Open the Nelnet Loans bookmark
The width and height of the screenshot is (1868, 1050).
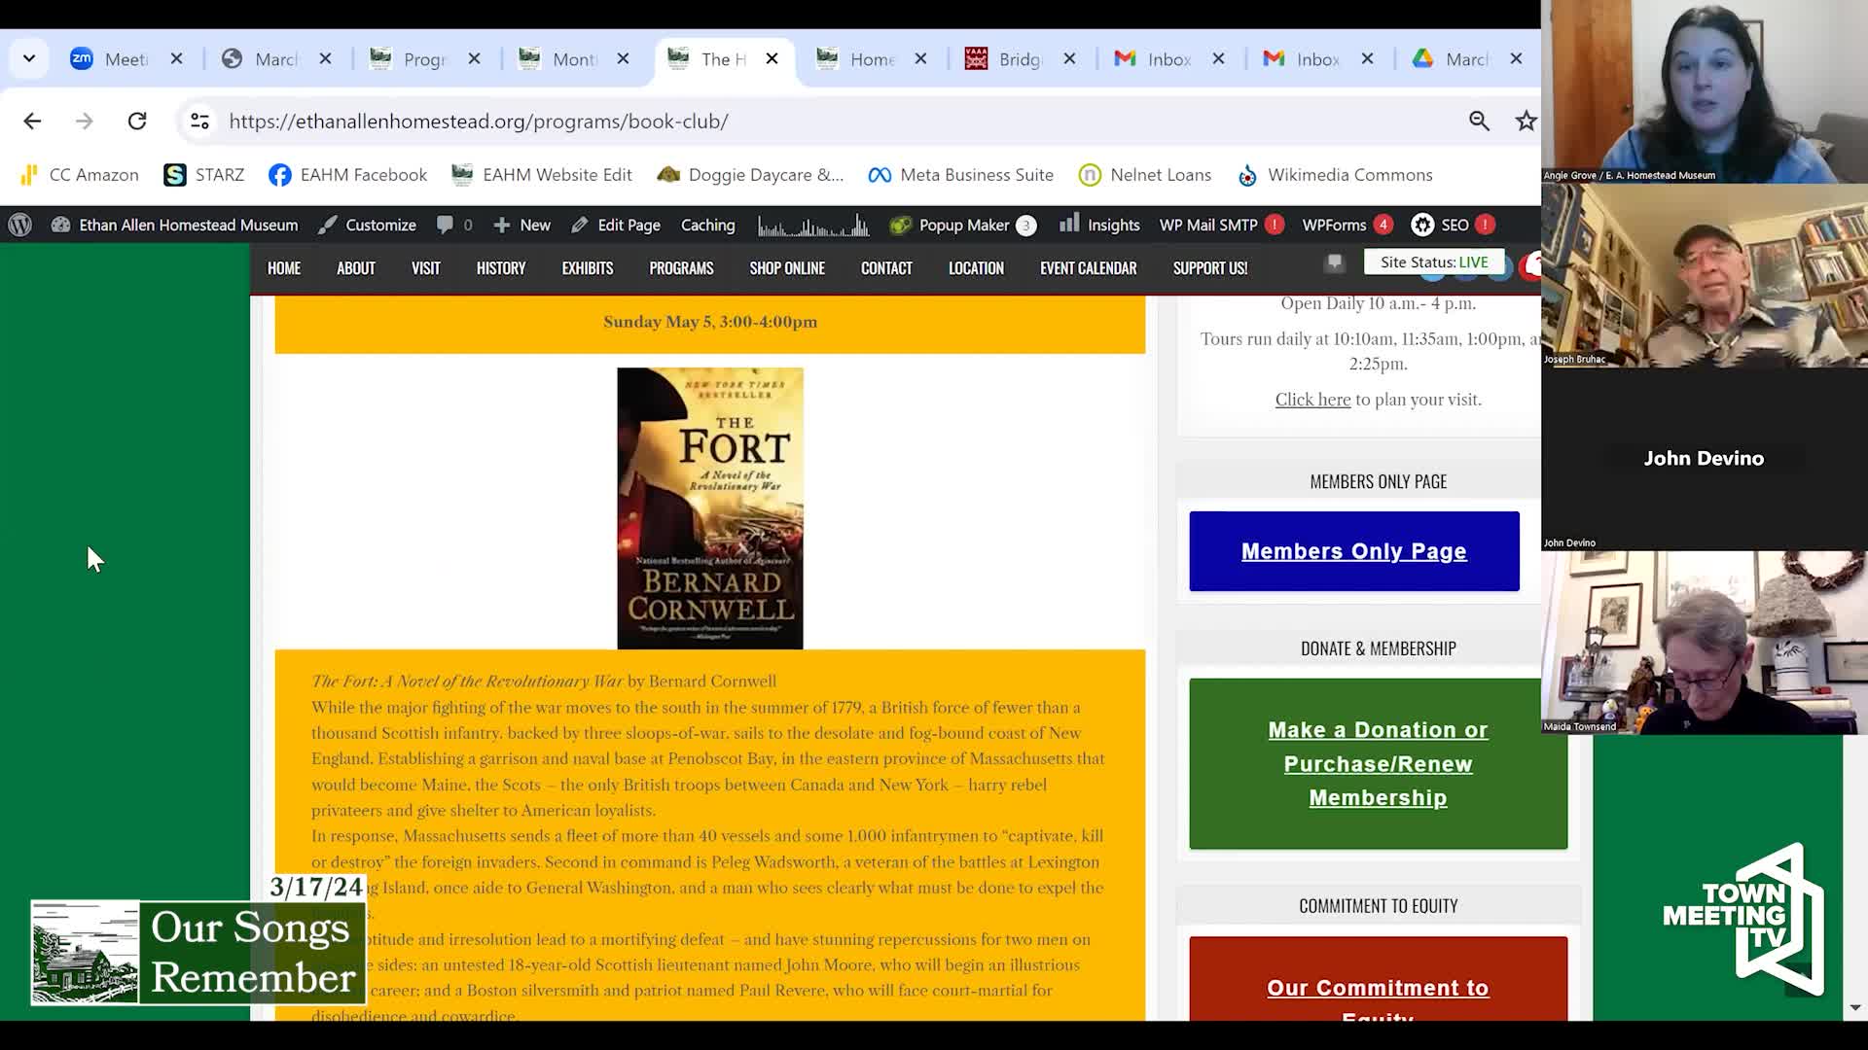pos(1145,175)
